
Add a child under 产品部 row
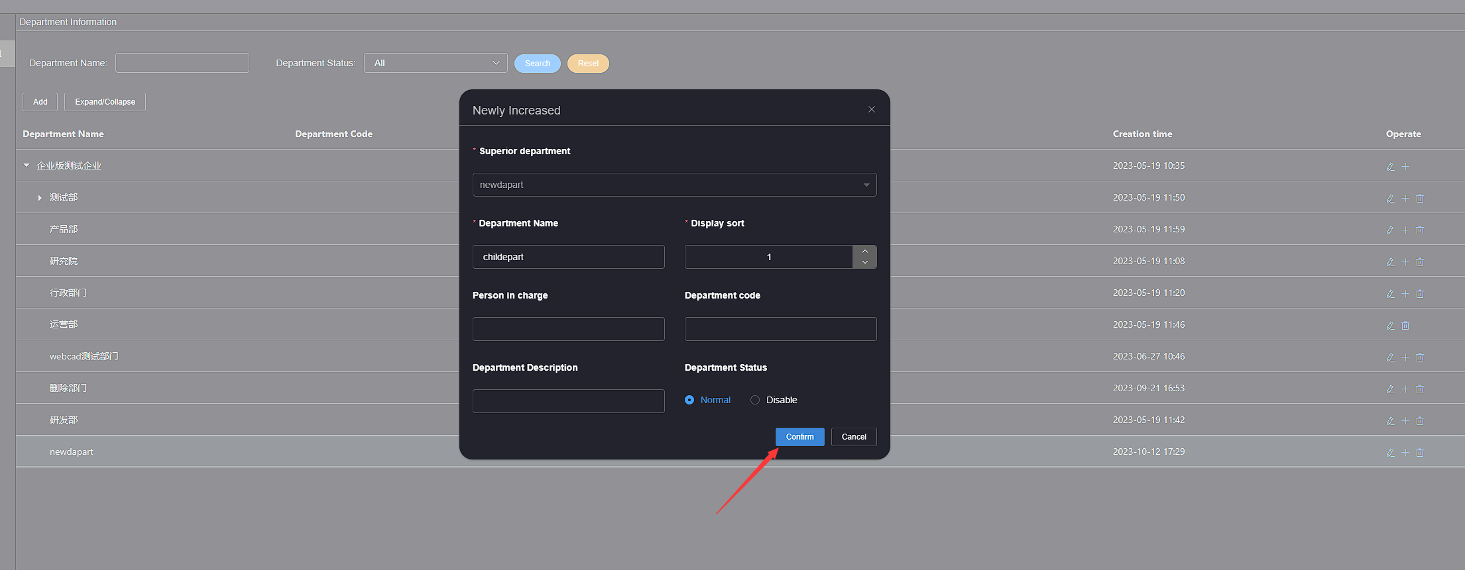[x=1405, y=230]
